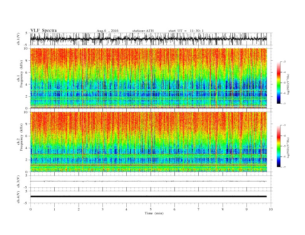305x235 pixels.
Task: Click the "start UT = 11:30: 1" text
Action: 186,31
